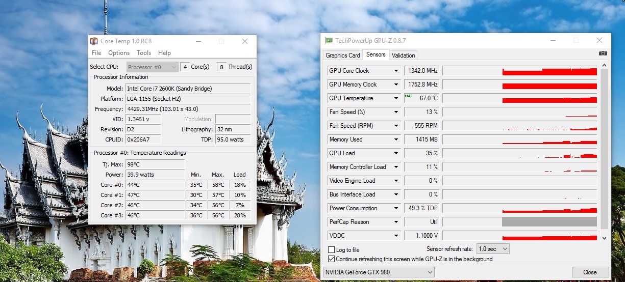This screenshot has width=625, height=282.
Task: Open the Tools menu in Core Temp
Action: pyautogui.click(x=144, y=53)
